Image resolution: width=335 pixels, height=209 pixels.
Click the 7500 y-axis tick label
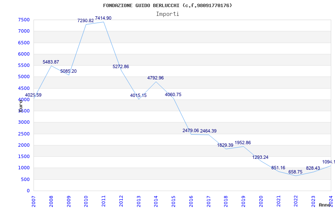pos(24,20)
